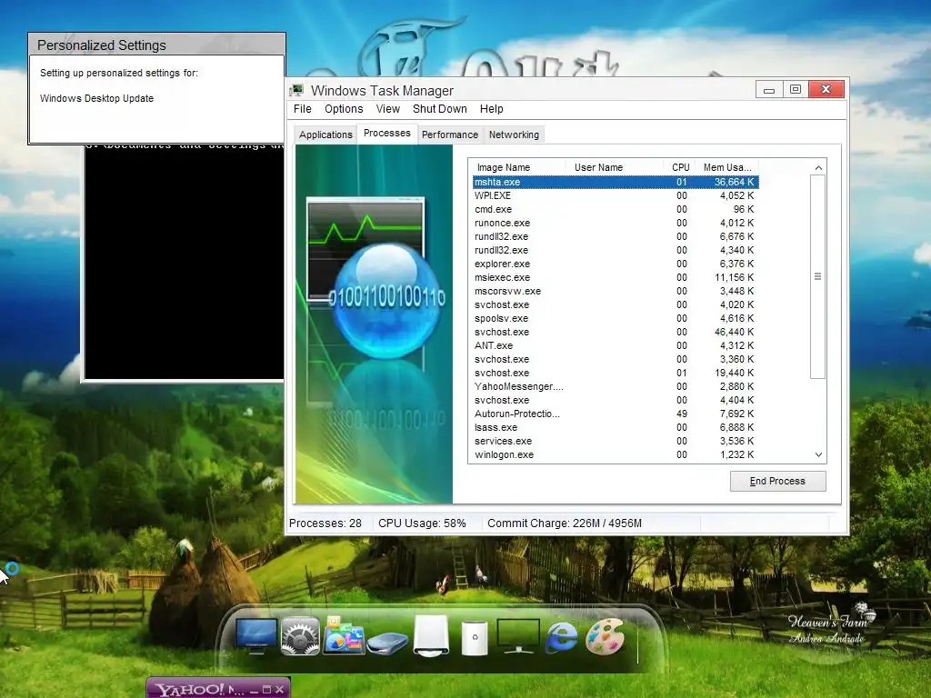Screen dimensions: 931x698
Task: Select rundll32.exe using 6,676 K
Action: (x=616, y=237)
